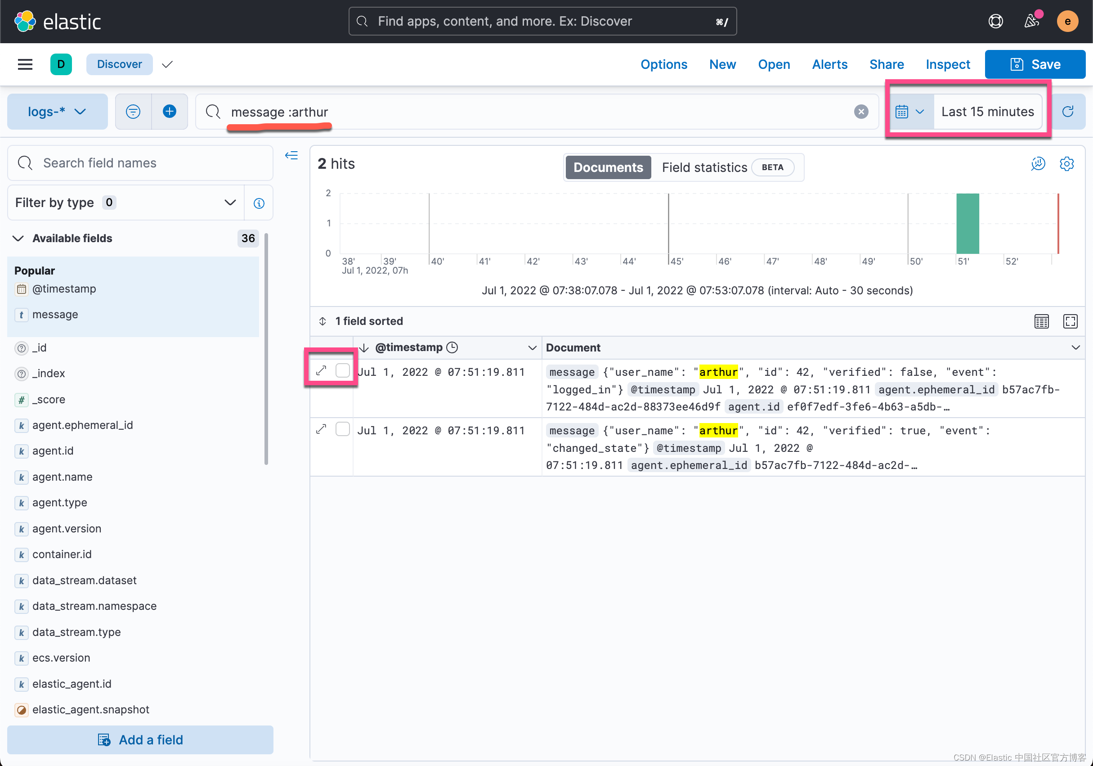Open the filter options icon beside logs-*
Image resolution: width=1093 pixels, height=766 pixels.
tap(133, 111)
